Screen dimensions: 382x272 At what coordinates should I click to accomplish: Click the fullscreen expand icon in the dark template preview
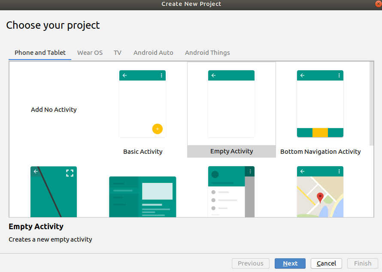point(70,173)
